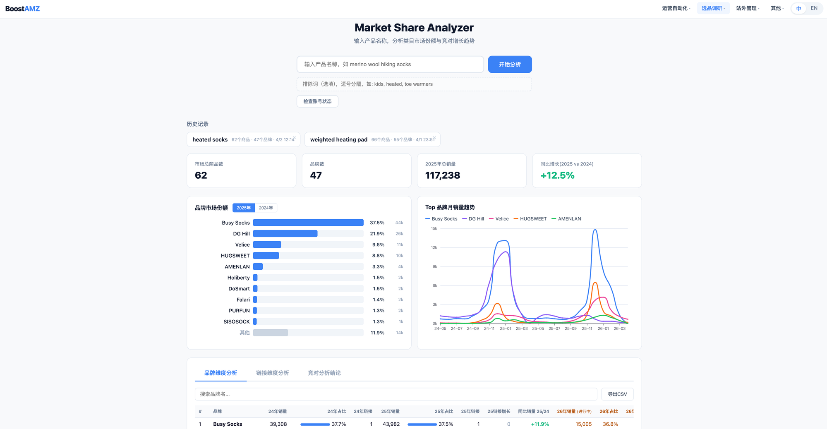Sort by the 同比销量 25/24 column header
Viewport: 827px width, 429px height.
click(533, 411)
